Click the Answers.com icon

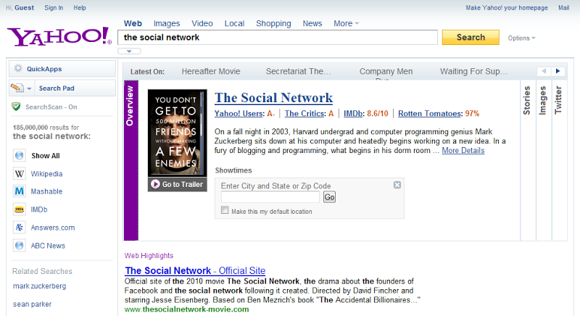(x=20, y=228)
